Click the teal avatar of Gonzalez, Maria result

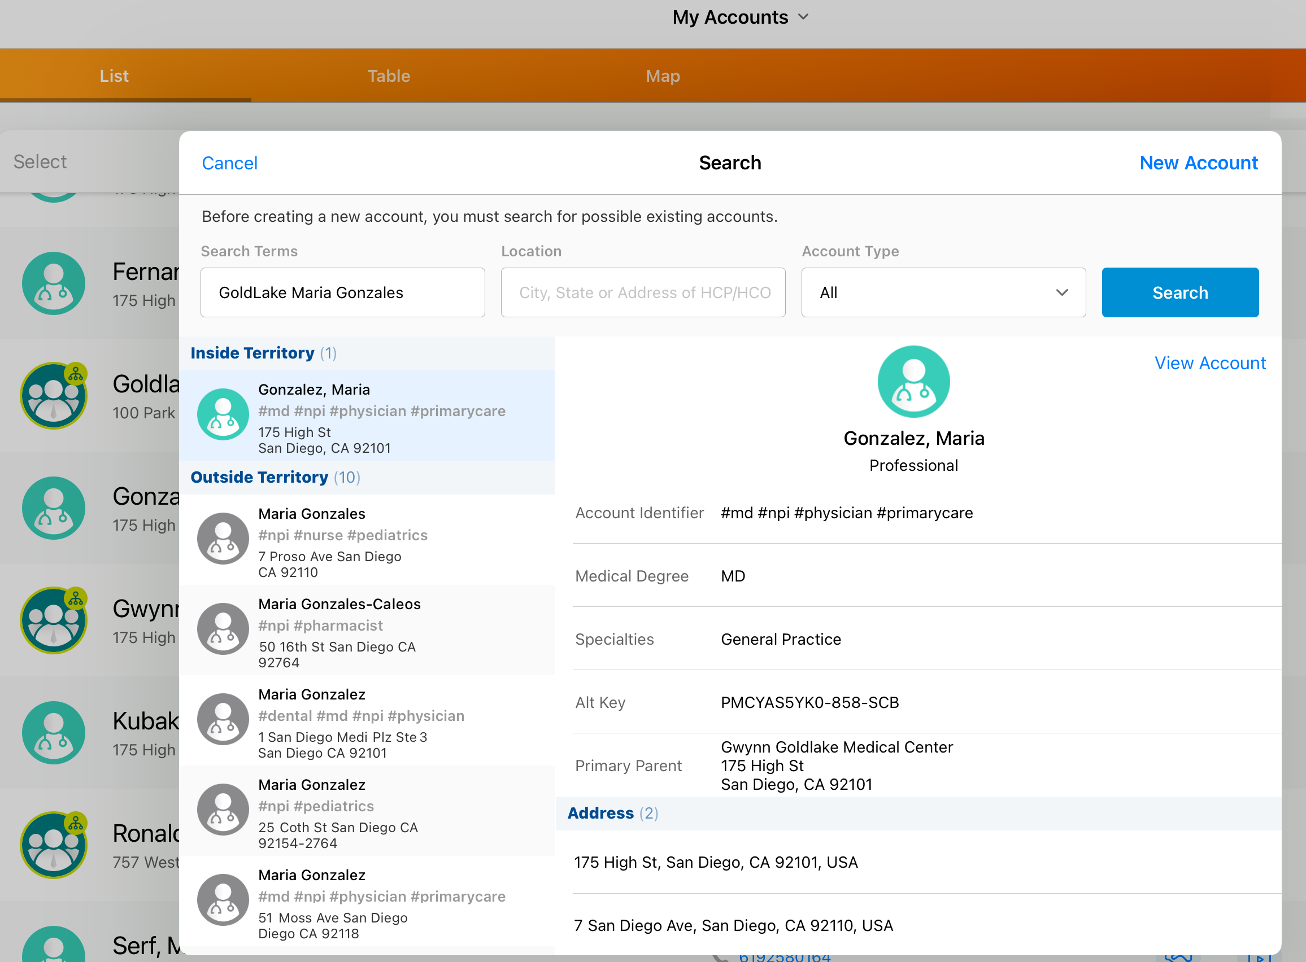pyautogui.click(x=223, y=414)
